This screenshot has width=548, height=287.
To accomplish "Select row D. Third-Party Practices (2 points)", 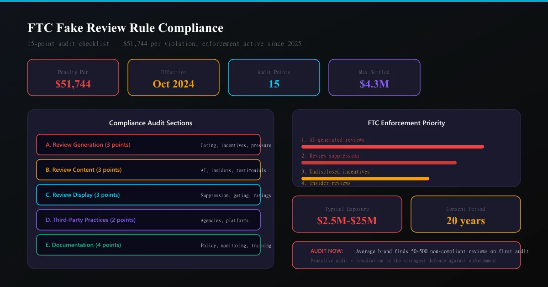I will click(x=148, y=220).
